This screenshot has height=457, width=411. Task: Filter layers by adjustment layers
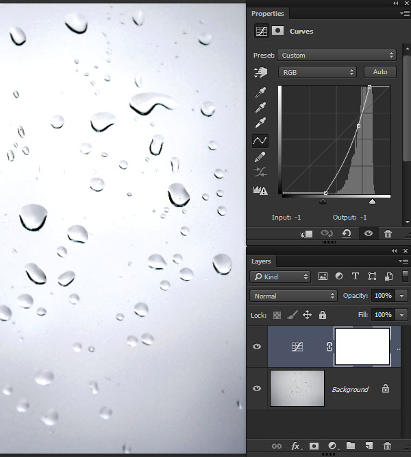click(339, 276)
